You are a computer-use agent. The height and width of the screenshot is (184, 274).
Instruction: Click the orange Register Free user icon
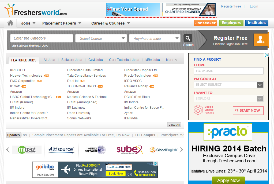pyautogui.click(x=260, y=40)
